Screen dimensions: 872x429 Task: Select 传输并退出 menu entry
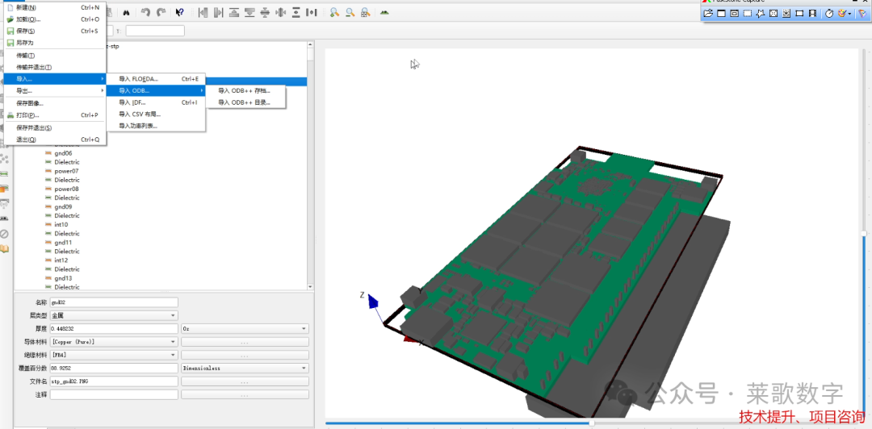coord(55,67)
